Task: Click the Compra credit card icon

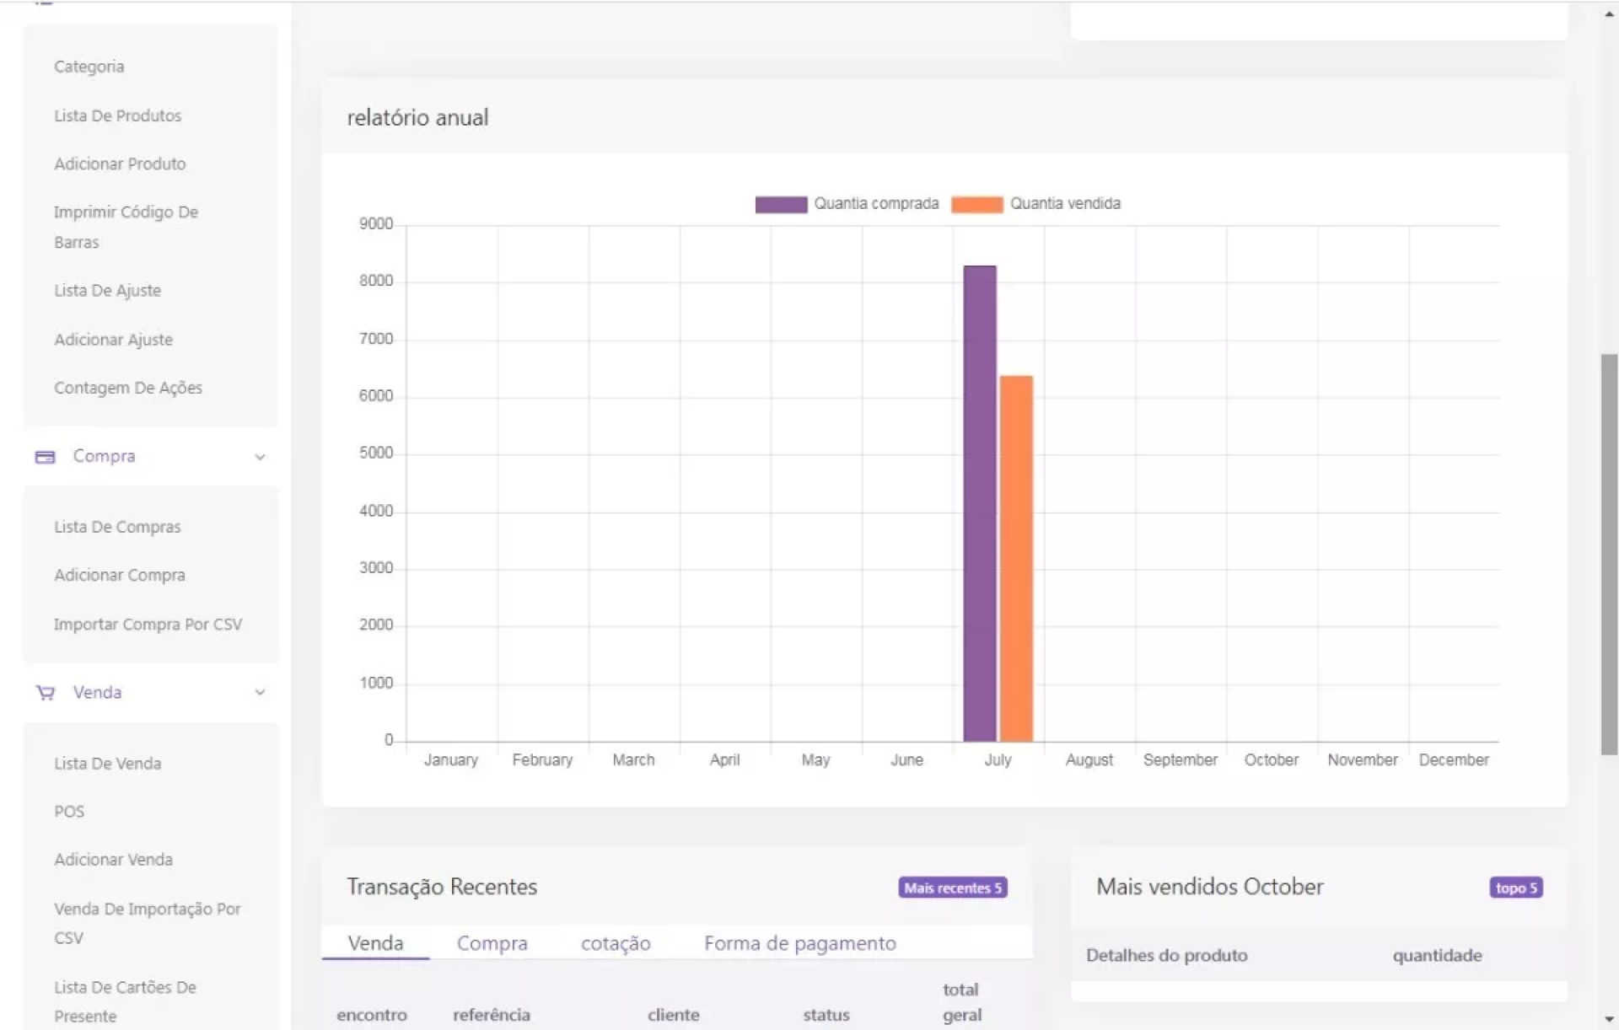Action: (45, 457)
